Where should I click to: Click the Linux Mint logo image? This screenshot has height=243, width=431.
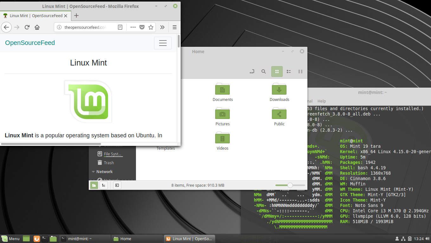coord(88,102)
